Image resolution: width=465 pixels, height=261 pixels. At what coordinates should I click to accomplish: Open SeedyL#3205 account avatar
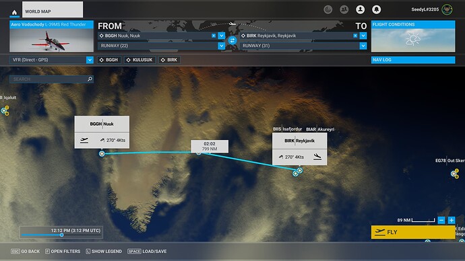447,9
